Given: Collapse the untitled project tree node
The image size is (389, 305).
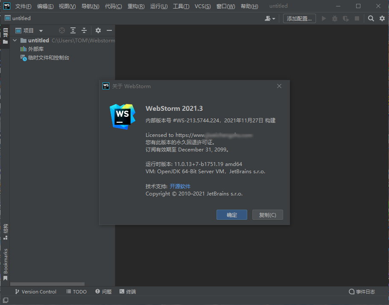Looking at the screenshot, I should point(15,40).
